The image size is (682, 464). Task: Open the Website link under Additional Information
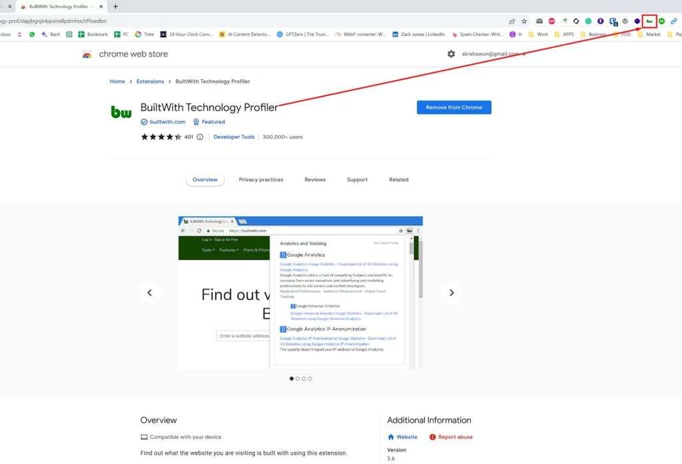click(402, 437)
